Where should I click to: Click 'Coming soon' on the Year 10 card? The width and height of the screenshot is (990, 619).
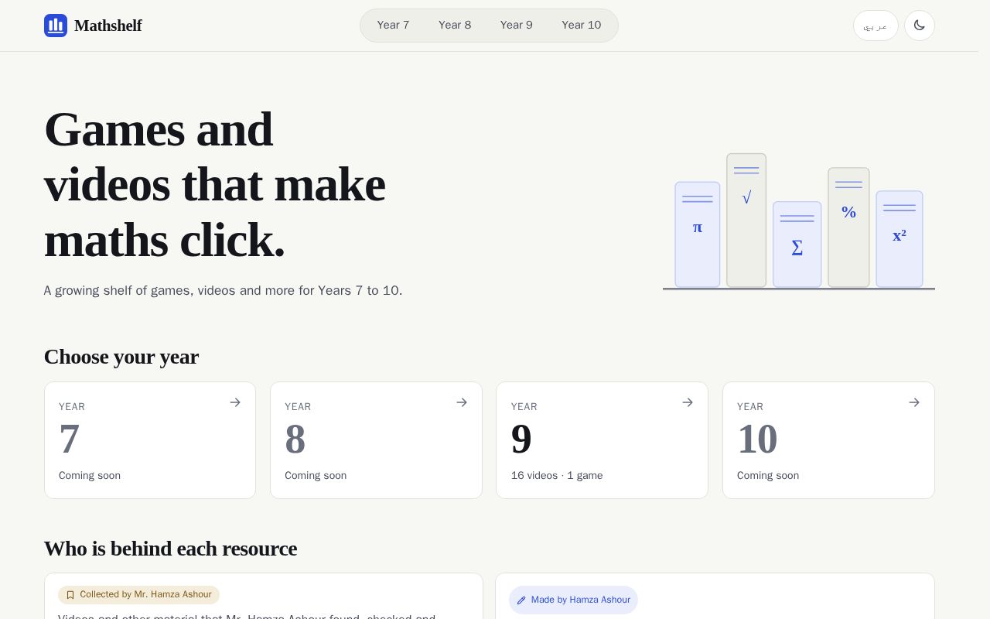click(x=768, y=476)
